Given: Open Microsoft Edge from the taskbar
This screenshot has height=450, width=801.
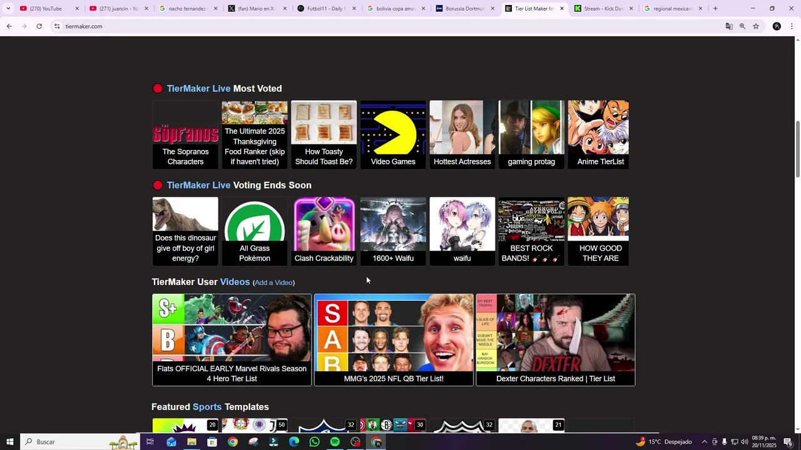Looking at the screenshot, I should tap(294, 442).
